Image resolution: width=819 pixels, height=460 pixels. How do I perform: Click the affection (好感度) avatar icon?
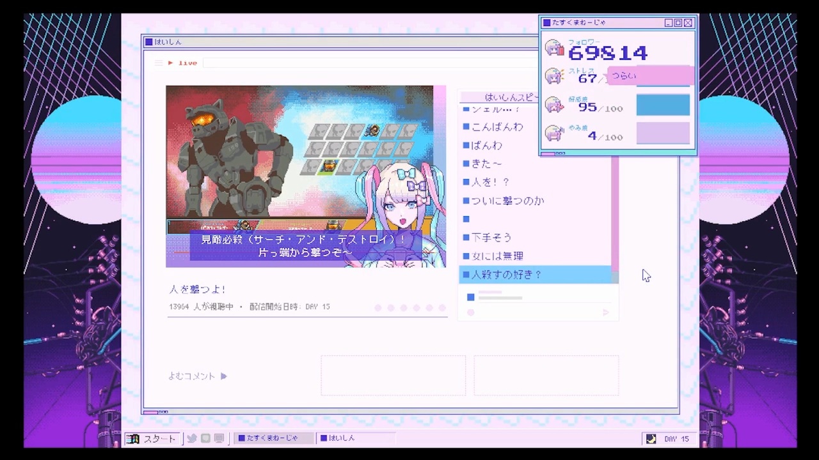click(x=554, y=104)
